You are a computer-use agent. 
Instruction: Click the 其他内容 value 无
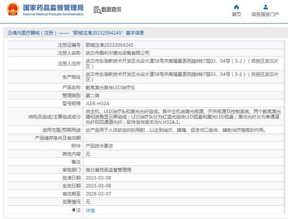(x=88, y=154)
